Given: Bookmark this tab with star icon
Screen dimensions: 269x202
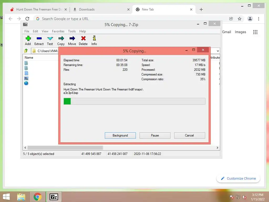Looking at the screenshot, I should [x=240, y=19].
